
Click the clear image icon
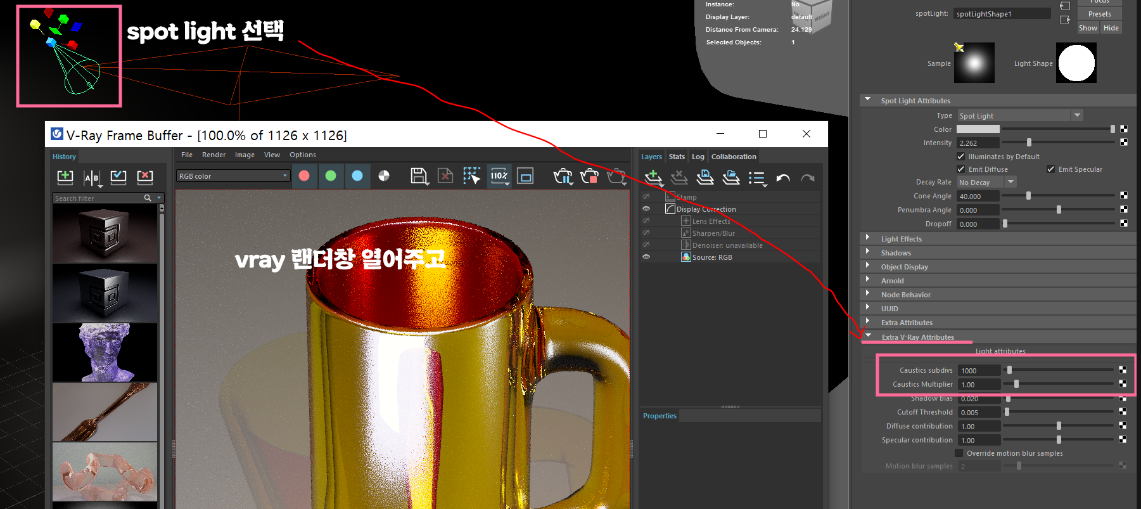(445, 176)
